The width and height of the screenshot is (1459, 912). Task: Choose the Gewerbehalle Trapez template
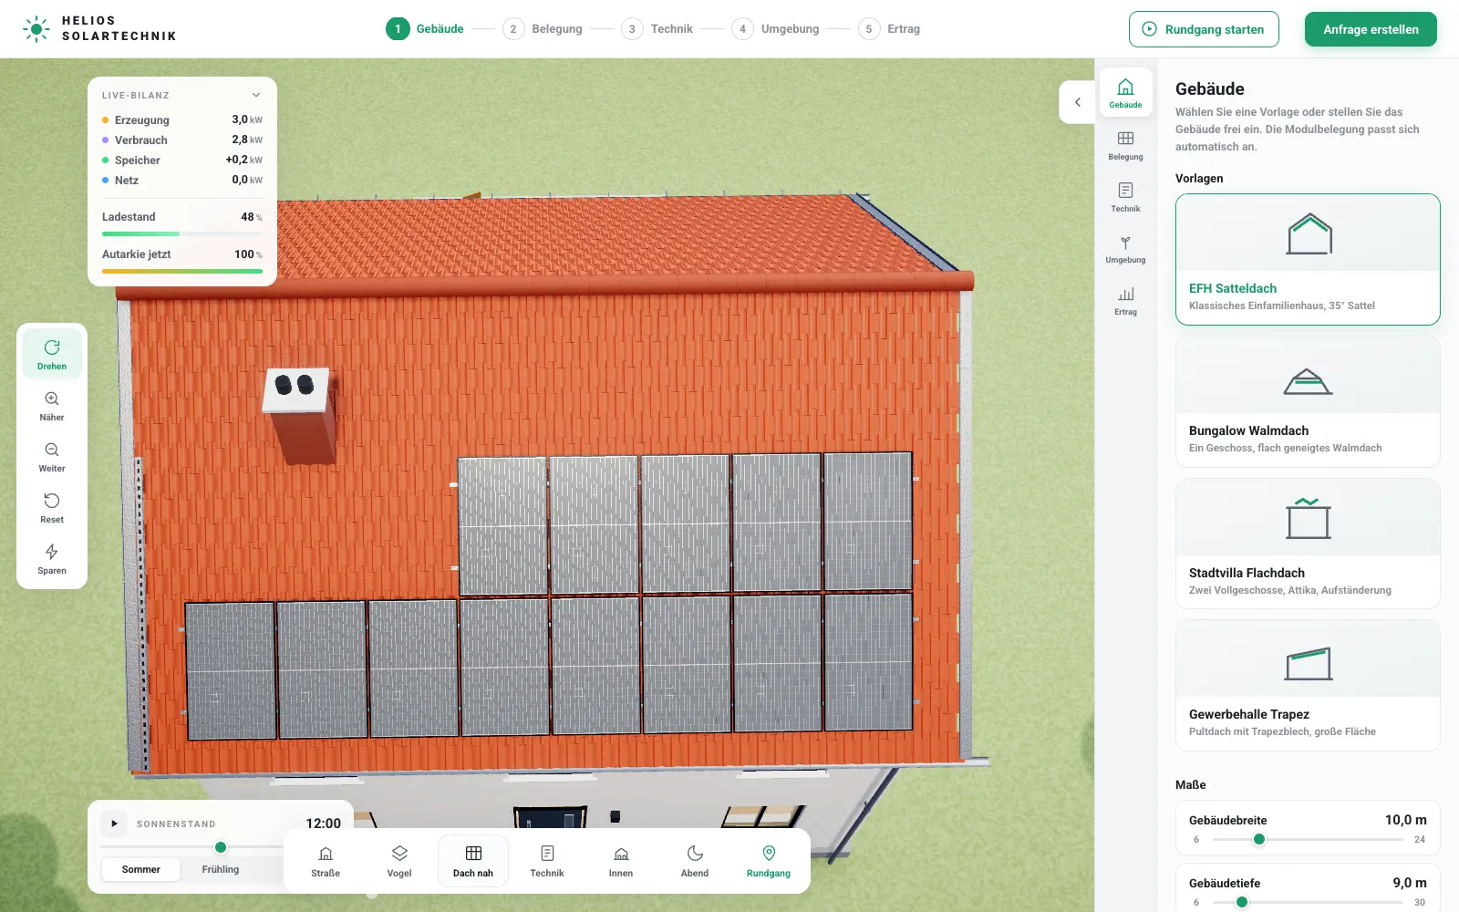[x=1308, y=685]
